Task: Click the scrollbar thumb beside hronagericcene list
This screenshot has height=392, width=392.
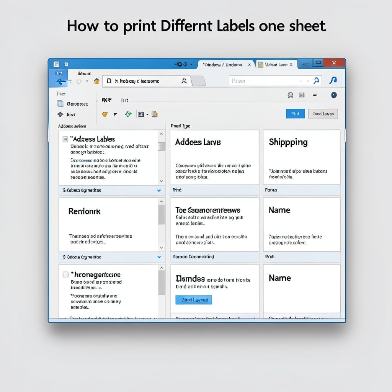Action: coord(162,283)
